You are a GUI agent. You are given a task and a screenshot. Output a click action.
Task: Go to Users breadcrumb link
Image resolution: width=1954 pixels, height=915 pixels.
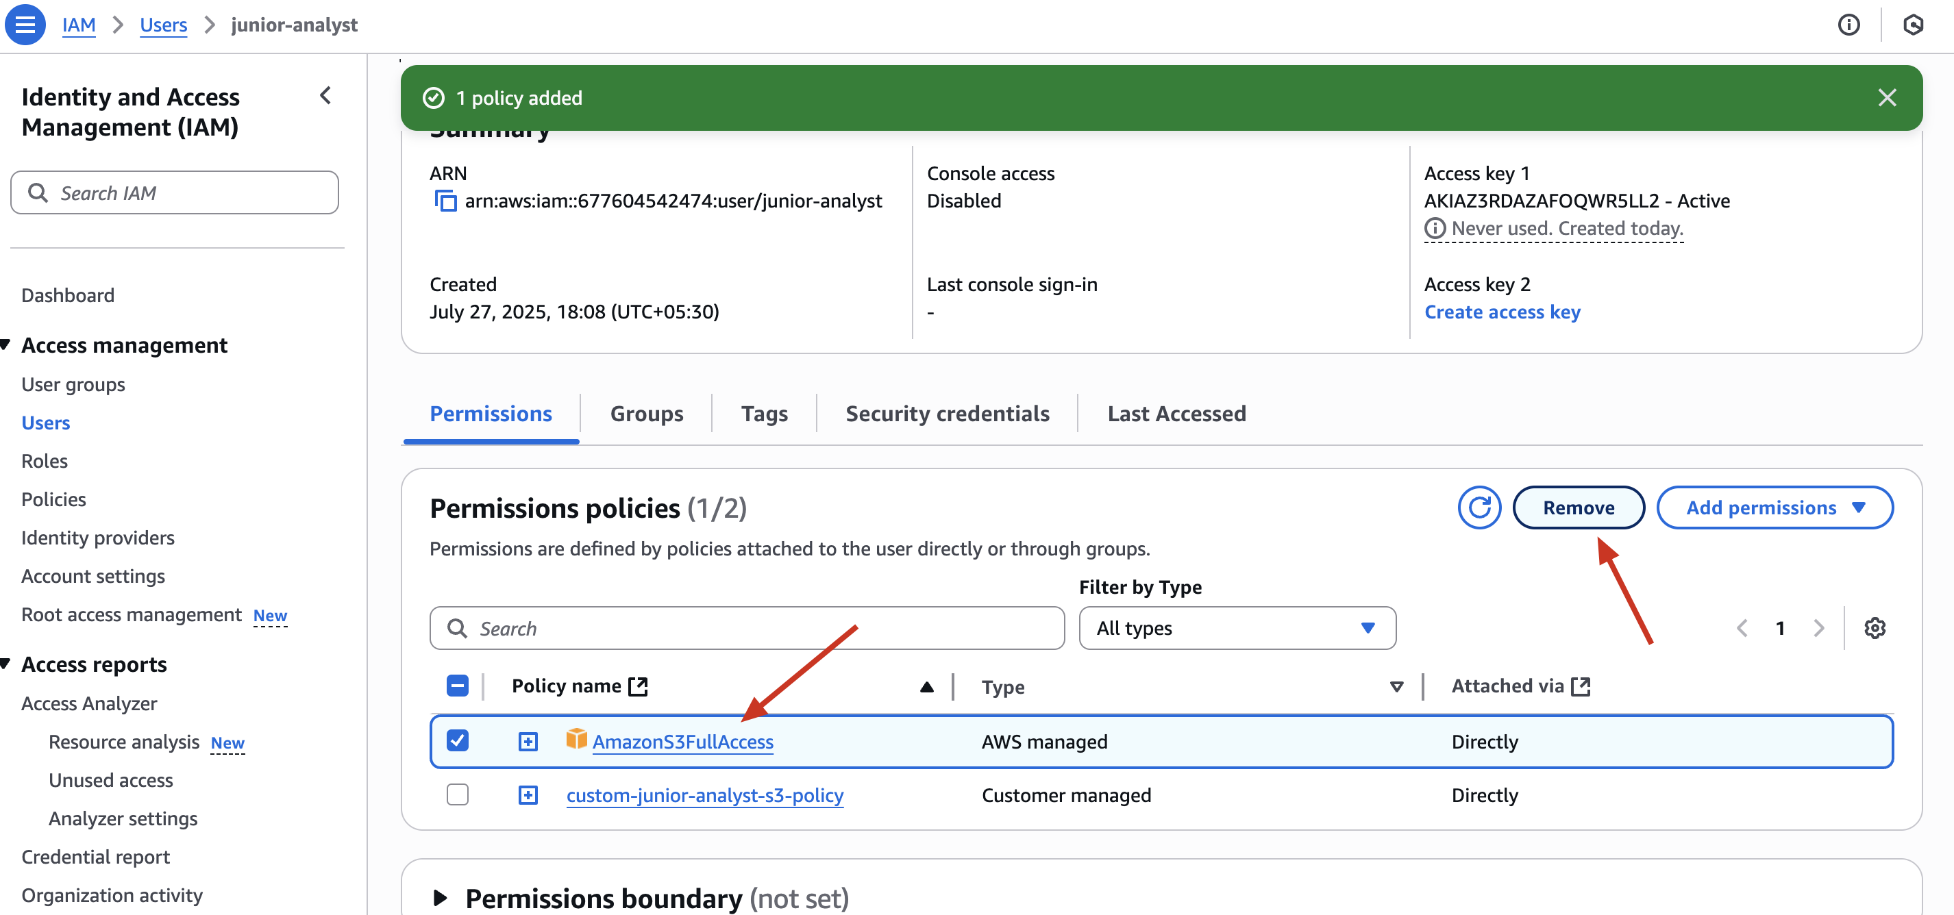[x=163, y=24]
